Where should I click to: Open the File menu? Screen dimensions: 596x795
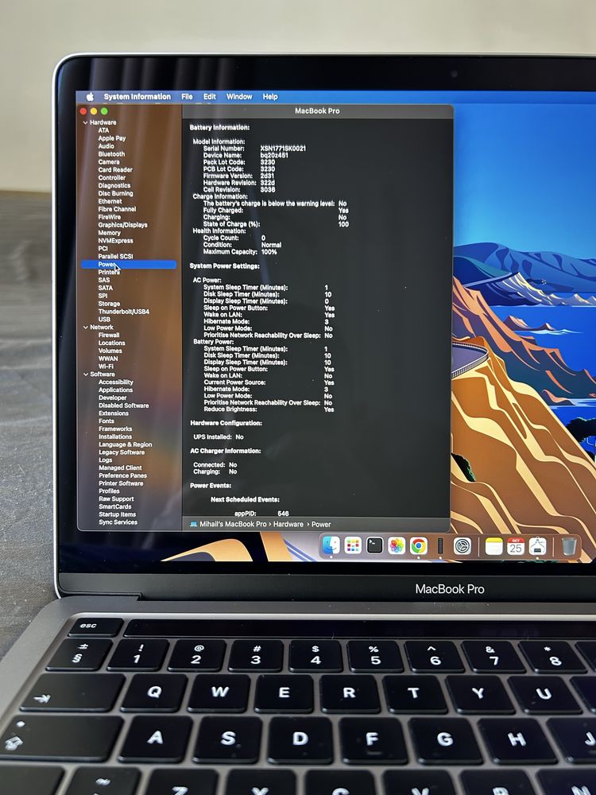187,96
